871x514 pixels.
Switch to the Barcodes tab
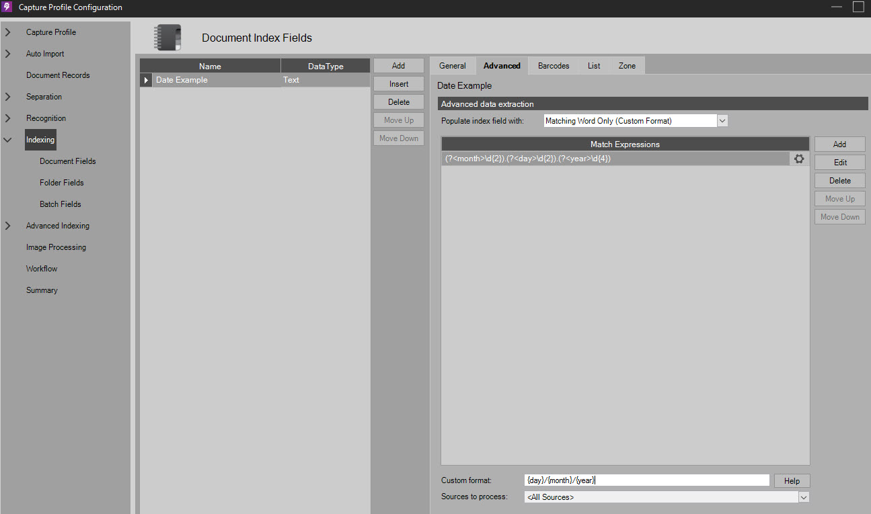tap(554, 66)
